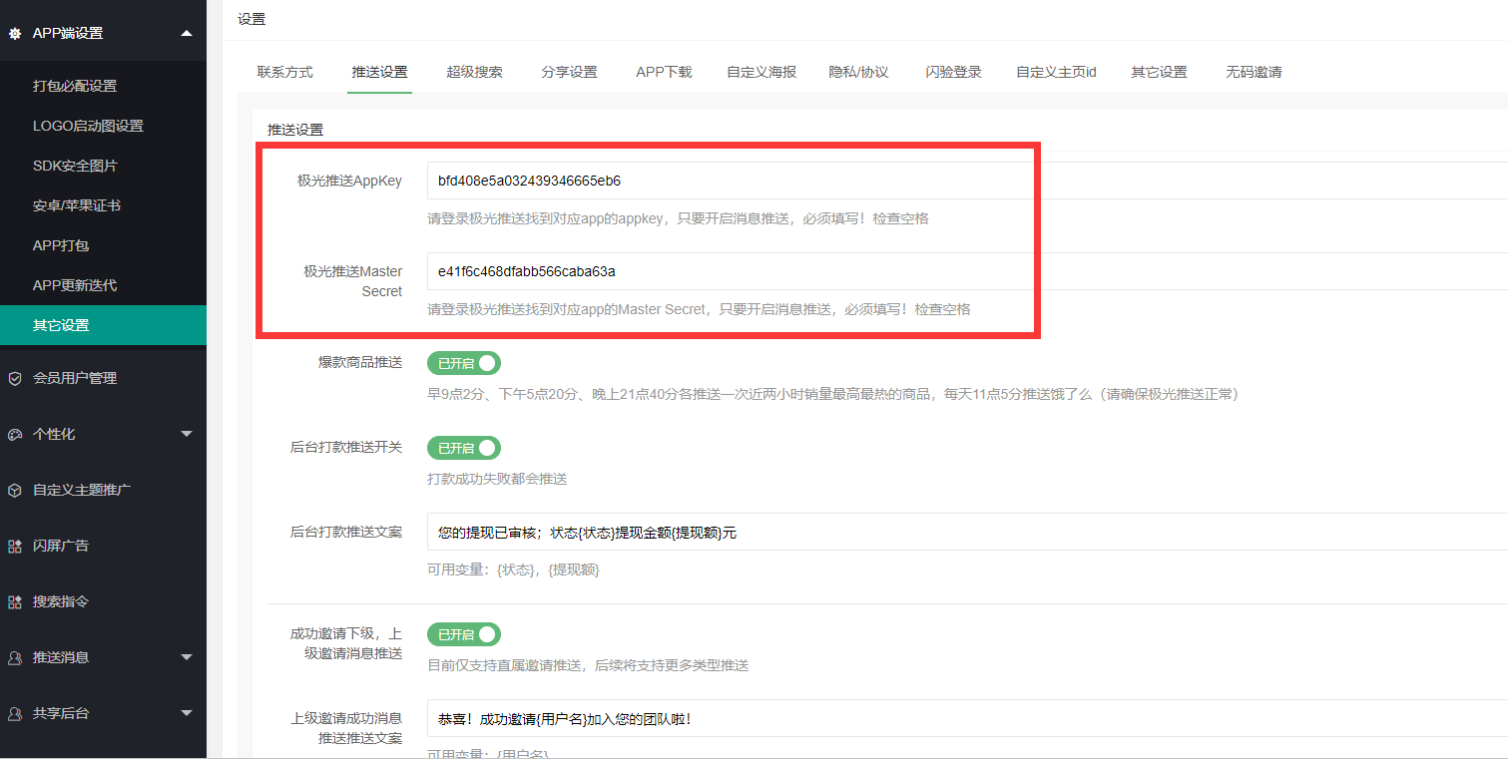Select the 推送设置 tab
The image size is (1508, 759).
[x=379, y=72]
